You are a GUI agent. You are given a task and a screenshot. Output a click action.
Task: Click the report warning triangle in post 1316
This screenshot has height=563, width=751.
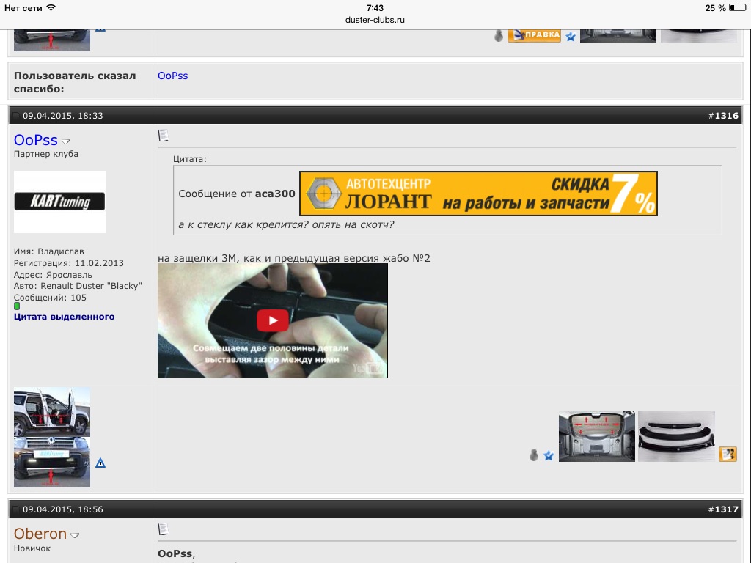(100, 463)
